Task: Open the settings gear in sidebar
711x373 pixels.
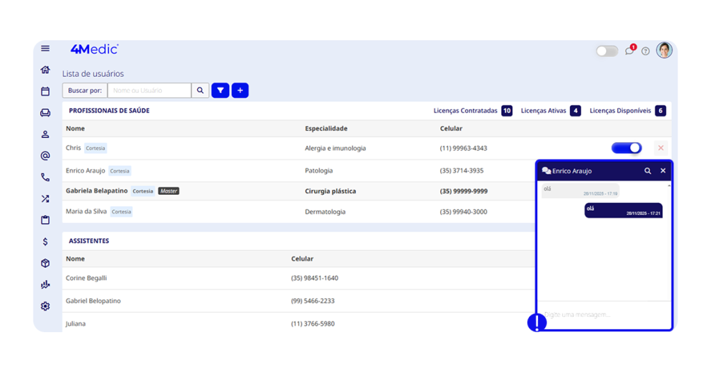Action: point(45,306)
